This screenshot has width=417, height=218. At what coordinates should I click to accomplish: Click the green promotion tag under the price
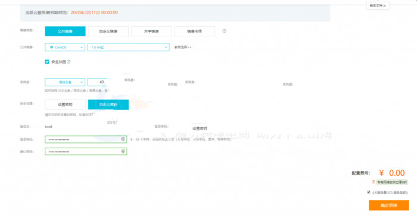coord(392,182)
